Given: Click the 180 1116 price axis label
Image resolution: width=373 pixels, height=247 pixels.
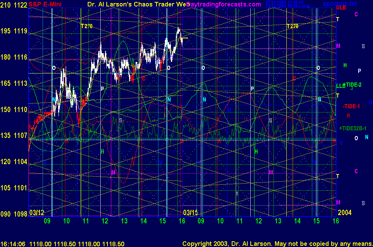Looking at the screenshot, I should point(14,57).
